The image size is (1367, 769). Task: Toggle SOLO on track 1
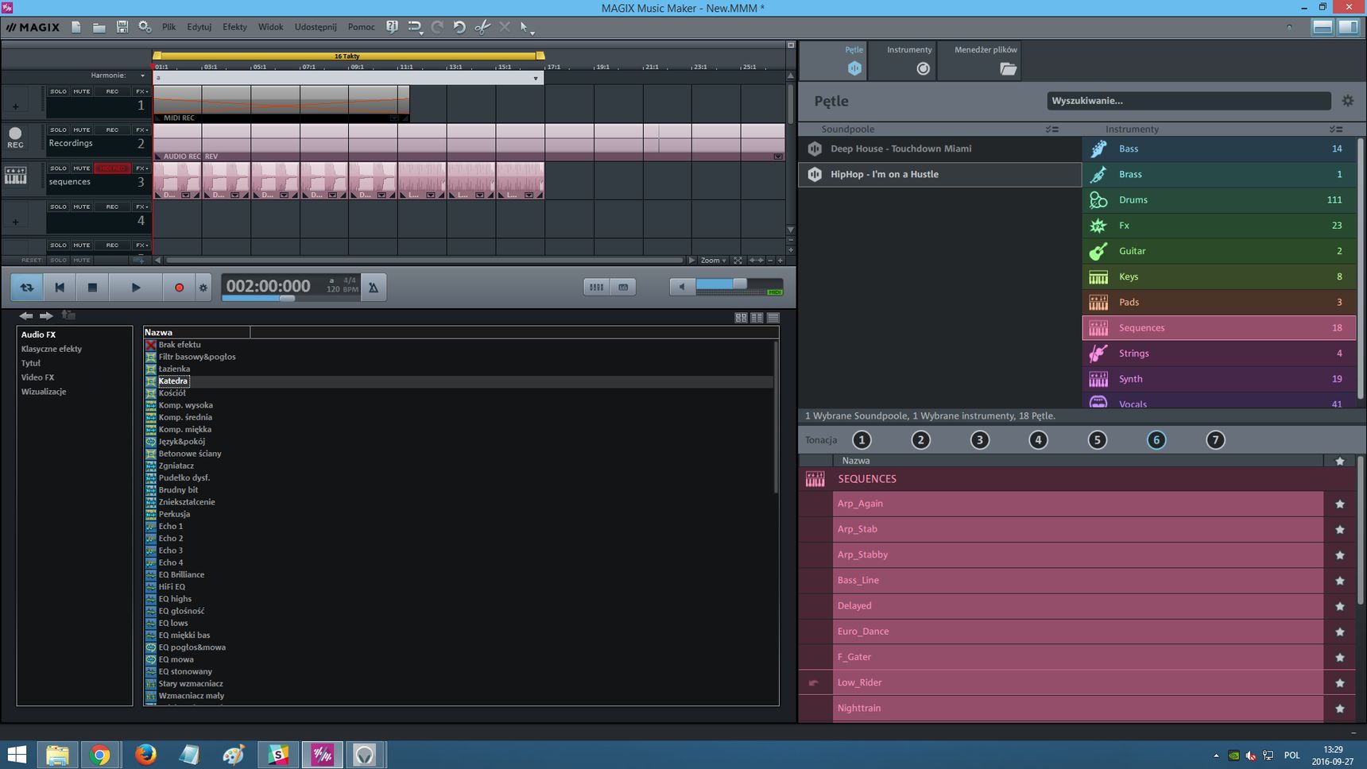[x=58, y=91]
